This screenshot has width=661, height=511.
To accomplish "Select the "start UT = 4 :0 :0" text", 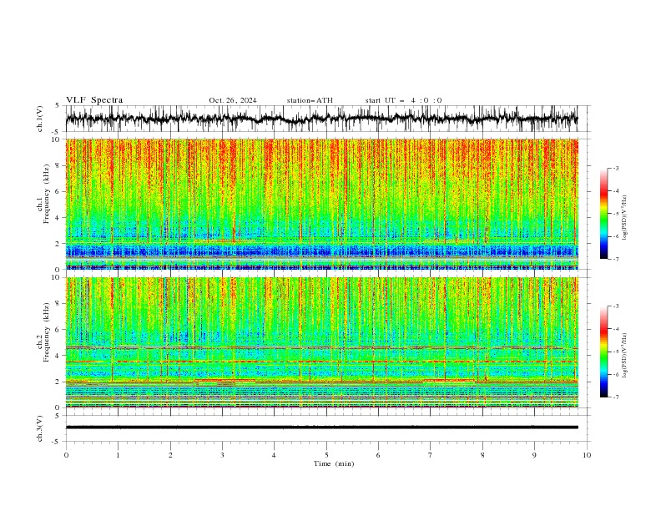I will pos(403,100).
